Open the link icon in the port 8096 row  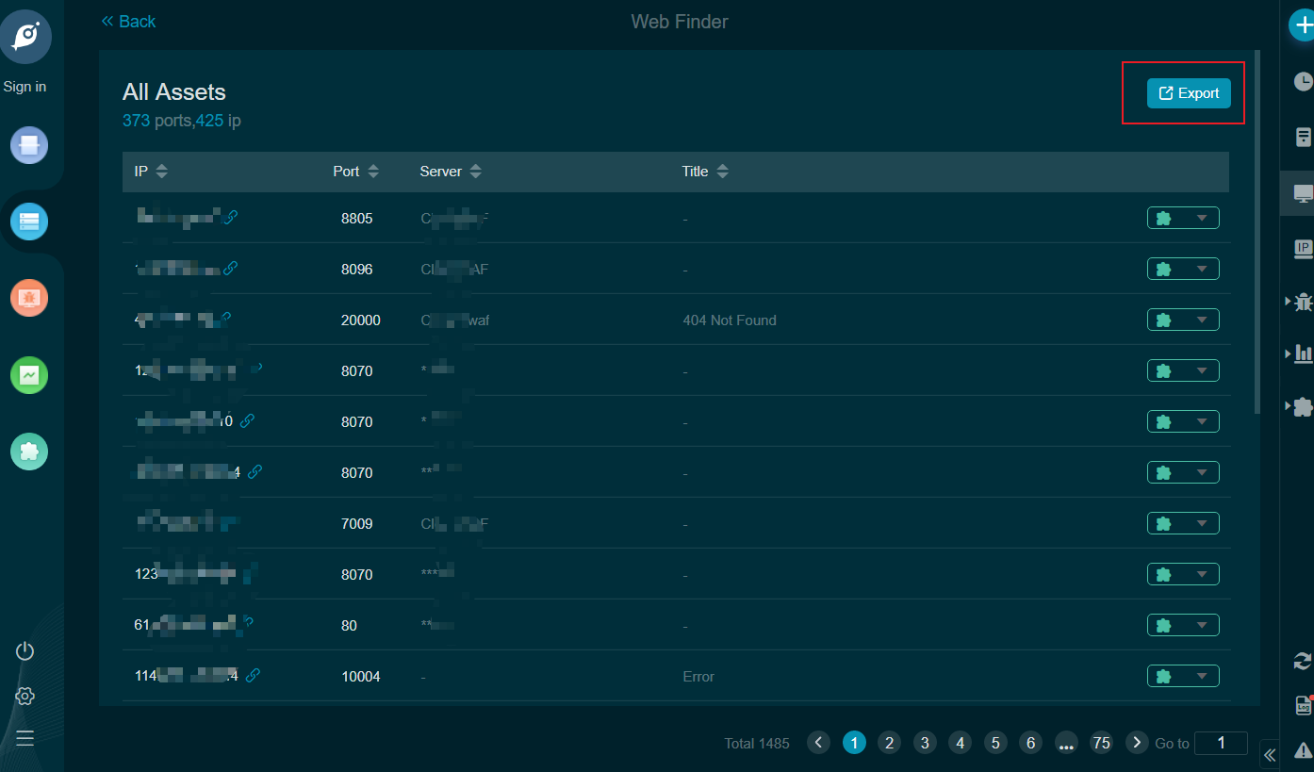(230, 268)
